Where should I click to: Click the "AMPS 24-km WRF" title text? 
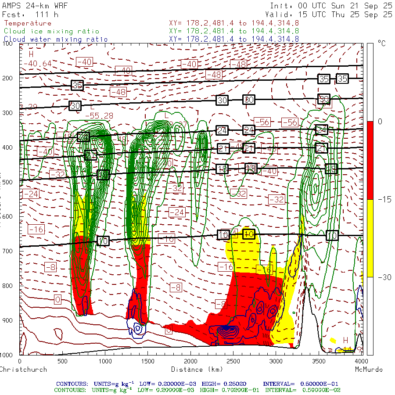click(35, 6)
